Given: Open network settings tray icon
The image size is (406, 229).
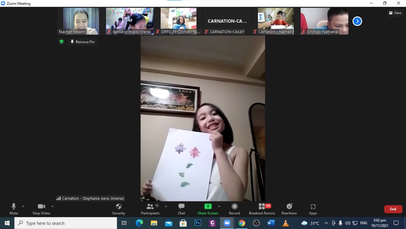Looking at the screenshot, I should click(355, 223).
